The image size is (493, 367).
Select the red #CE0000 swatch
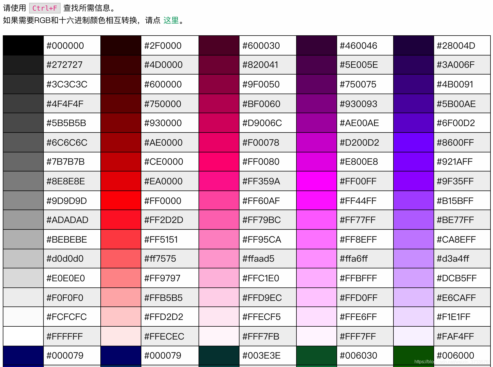point(121,162)
